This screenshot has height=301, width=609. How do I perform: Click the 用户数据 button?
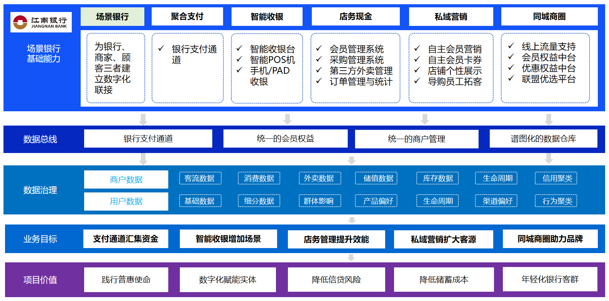tap(126, 201)
